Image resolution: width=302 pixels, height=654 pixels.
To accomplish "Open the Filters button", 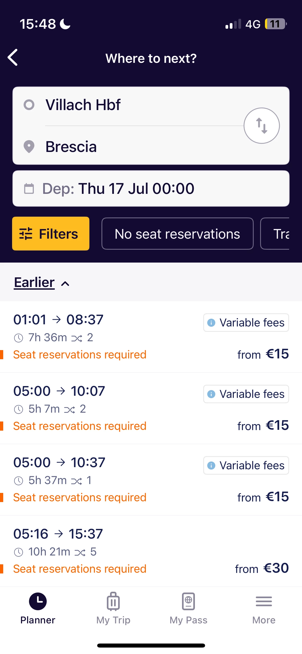I will pos(51,234).
